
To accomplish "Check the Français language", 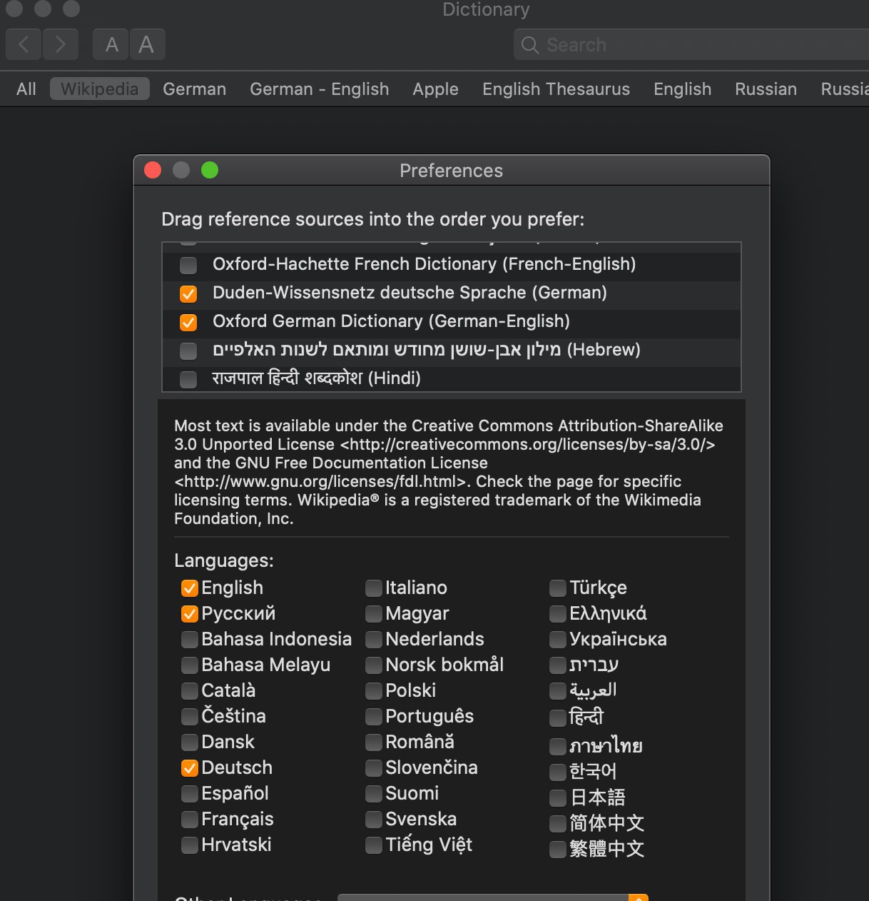I will (190, 820).
